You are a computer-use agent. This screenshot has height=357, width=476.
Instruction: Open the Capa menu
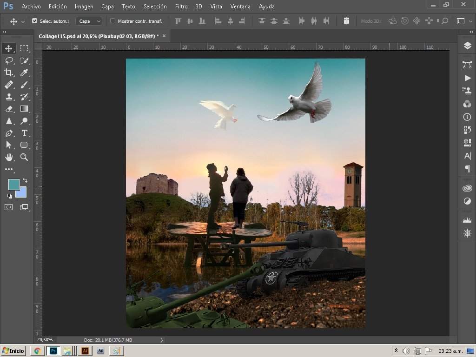pyautogui.click(x=107, y=6)
